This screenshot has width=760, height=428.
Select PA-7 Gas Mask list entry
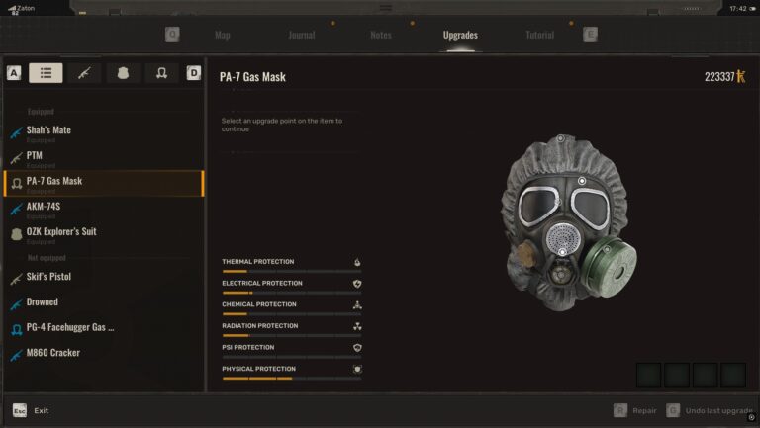click(104, 183)
